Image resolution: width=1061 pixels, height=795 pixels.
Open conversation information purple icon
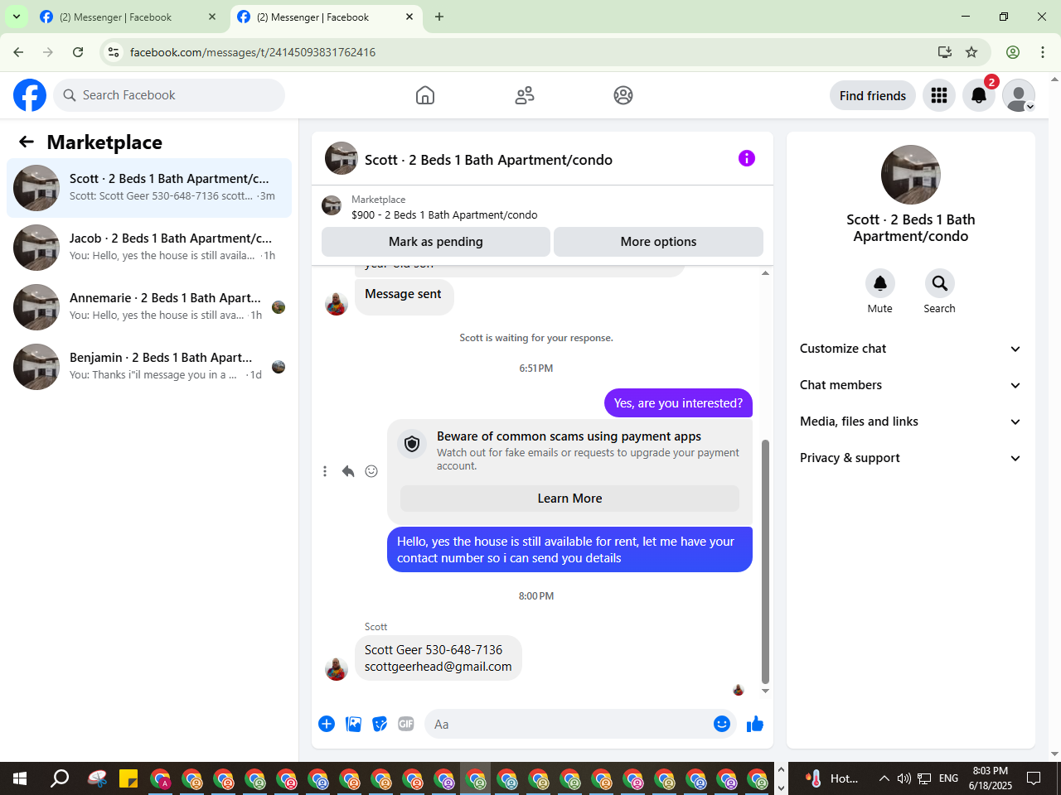pyautogui.click(x=747, y=158)
